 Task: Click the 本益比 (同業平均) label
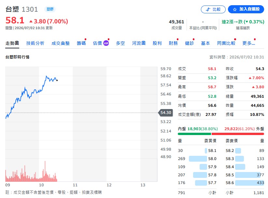[203, 28]
